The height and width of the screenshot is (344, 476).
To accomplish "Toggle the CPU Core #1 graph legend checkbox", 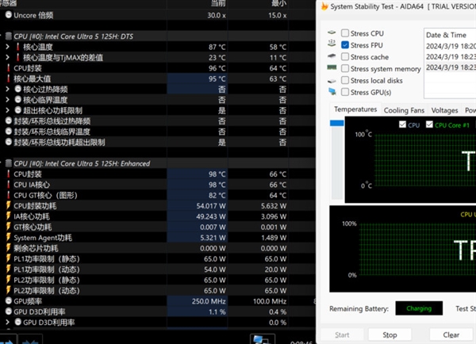I will [430, 125].
